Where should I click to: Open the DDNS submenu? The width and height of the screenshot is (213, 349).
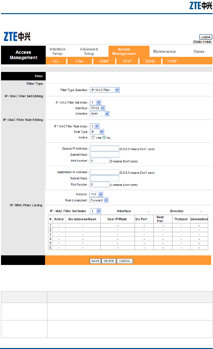coord(150,61)
